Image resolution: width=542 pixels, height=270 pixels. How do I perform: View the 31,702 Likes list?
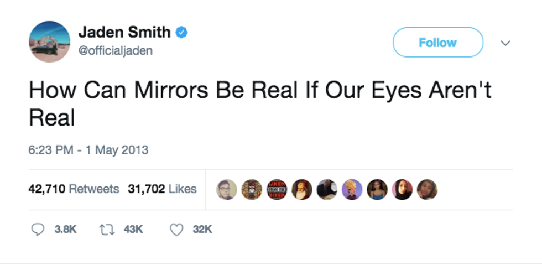(x=162, y=189)
